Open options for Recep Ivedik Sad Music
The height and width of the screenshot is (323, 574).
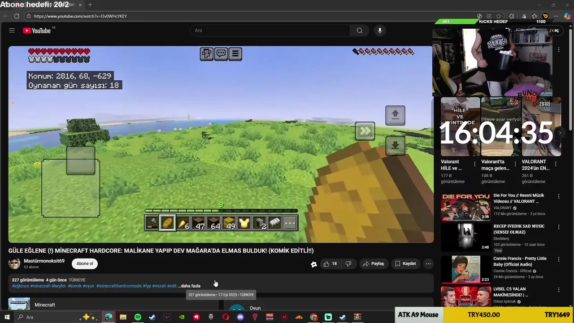coord(559,227)
